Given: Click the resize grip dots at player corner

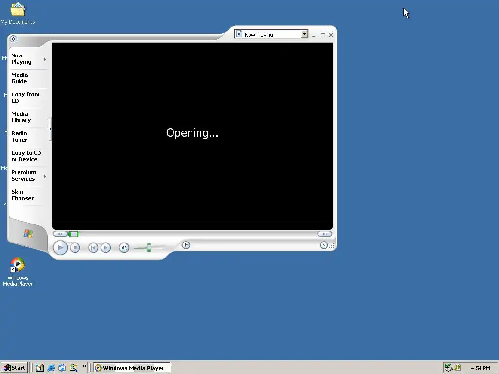Looking at the screenshot, I should click(332, 246).
